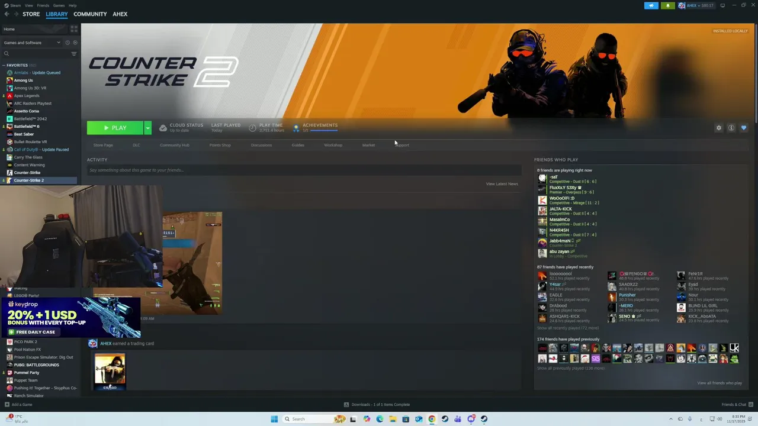Switch to Big Picture mode monitor icon
This screenshot has height=426, width=758.
point(722,5)
